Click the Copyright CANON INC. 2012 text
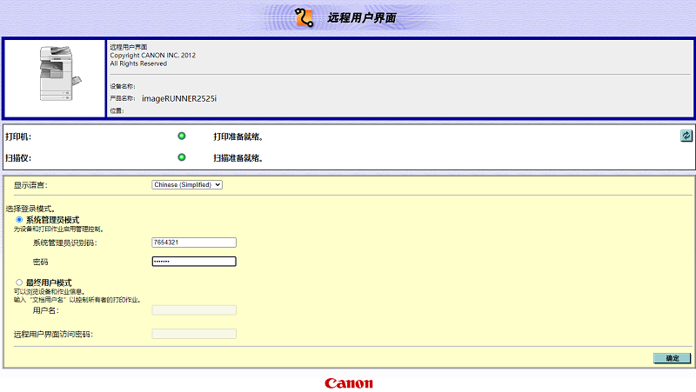Viewport: 696px width, 392px height. pyautogui.click(x=153, y=55)
